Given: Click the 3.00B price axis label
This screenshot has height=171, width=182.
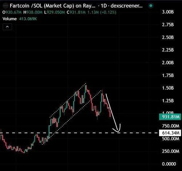Looking at the screenshot, I should tap(168, 12).
